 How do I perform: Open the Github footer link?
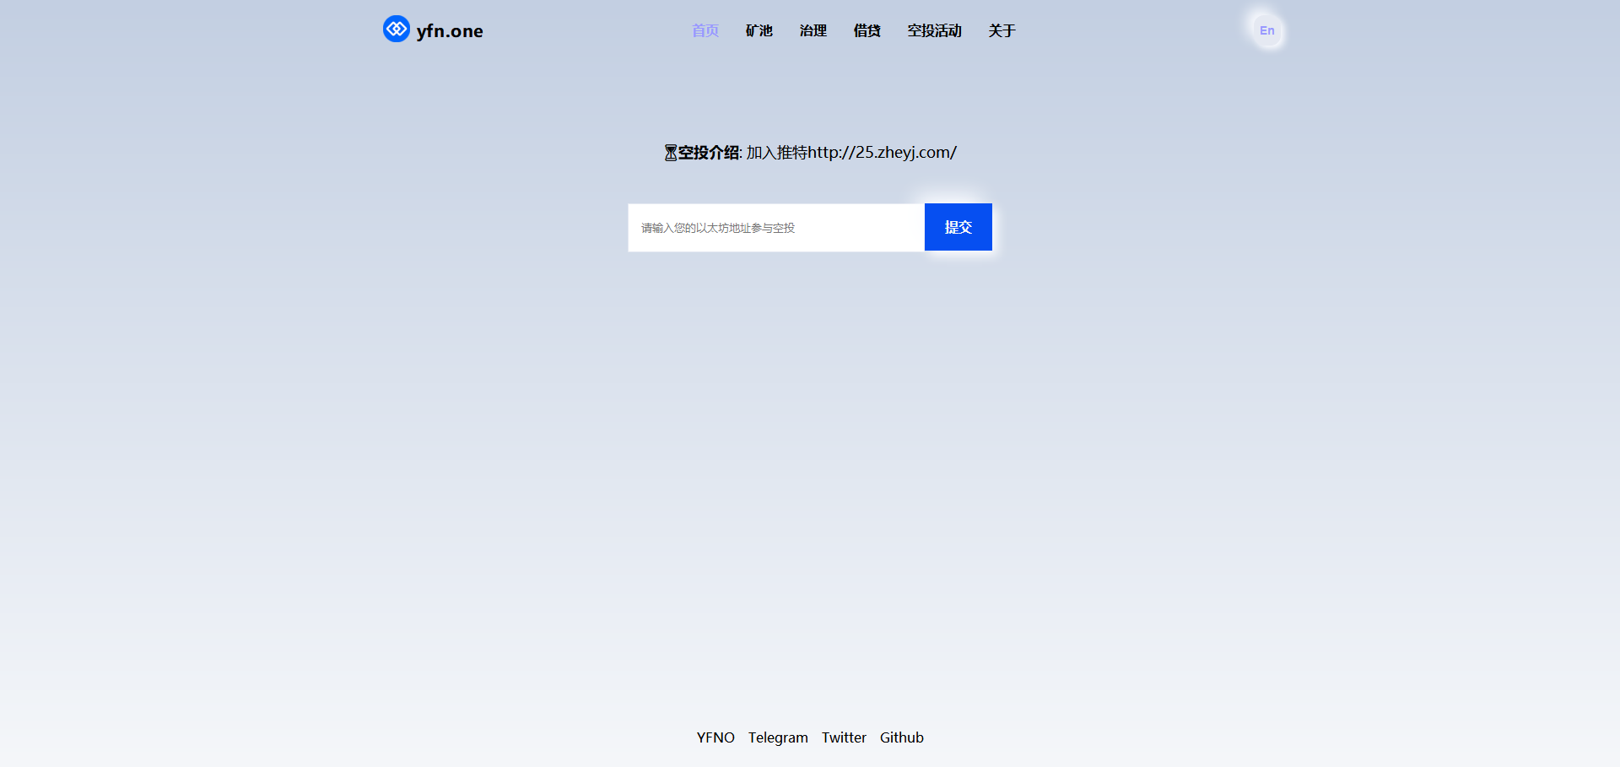tap(901, 737)
